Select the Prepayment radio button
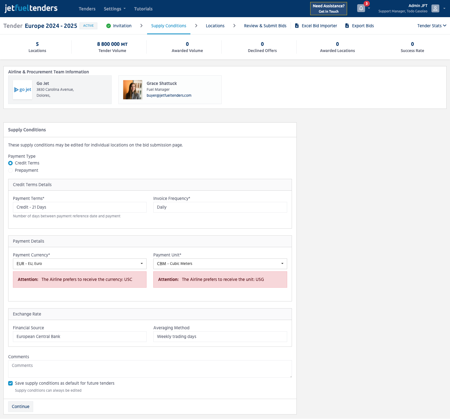 [x=10, y=170]
